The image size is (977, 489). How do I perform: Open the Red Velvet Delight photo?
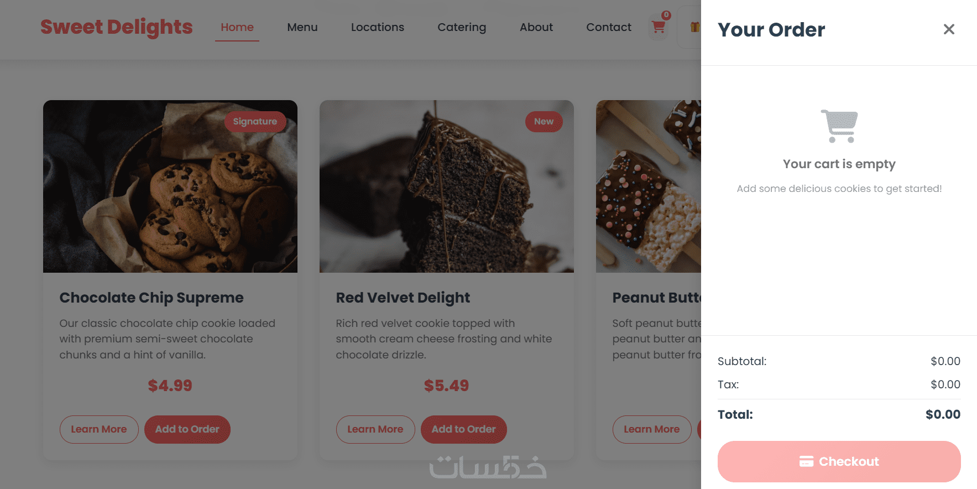click(x=447, y=186)
